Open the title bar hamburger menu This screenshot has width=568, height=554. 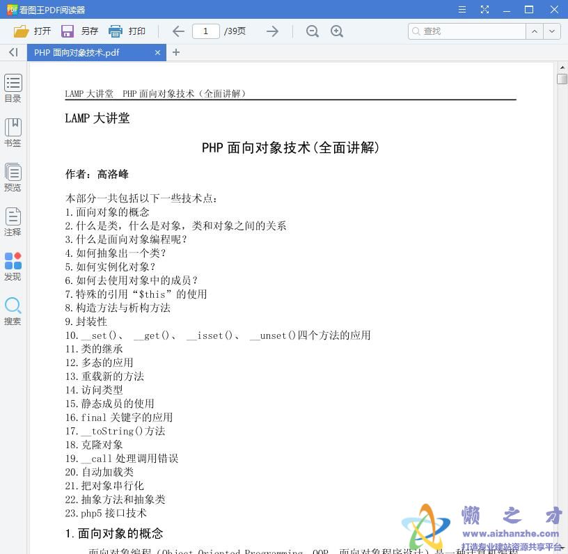462,10
